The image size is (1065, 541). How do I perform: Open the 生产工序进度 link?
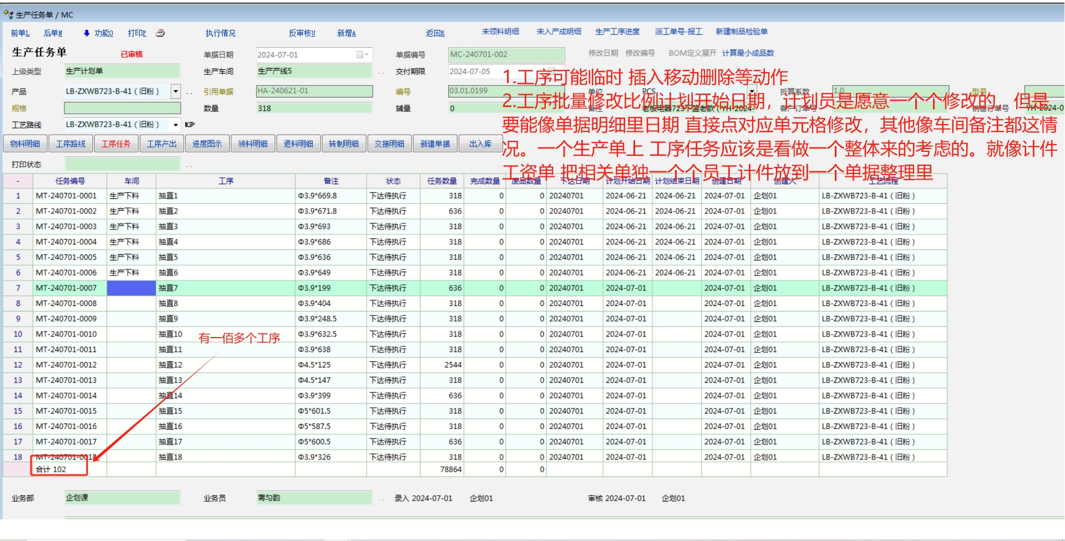(617, 32)
